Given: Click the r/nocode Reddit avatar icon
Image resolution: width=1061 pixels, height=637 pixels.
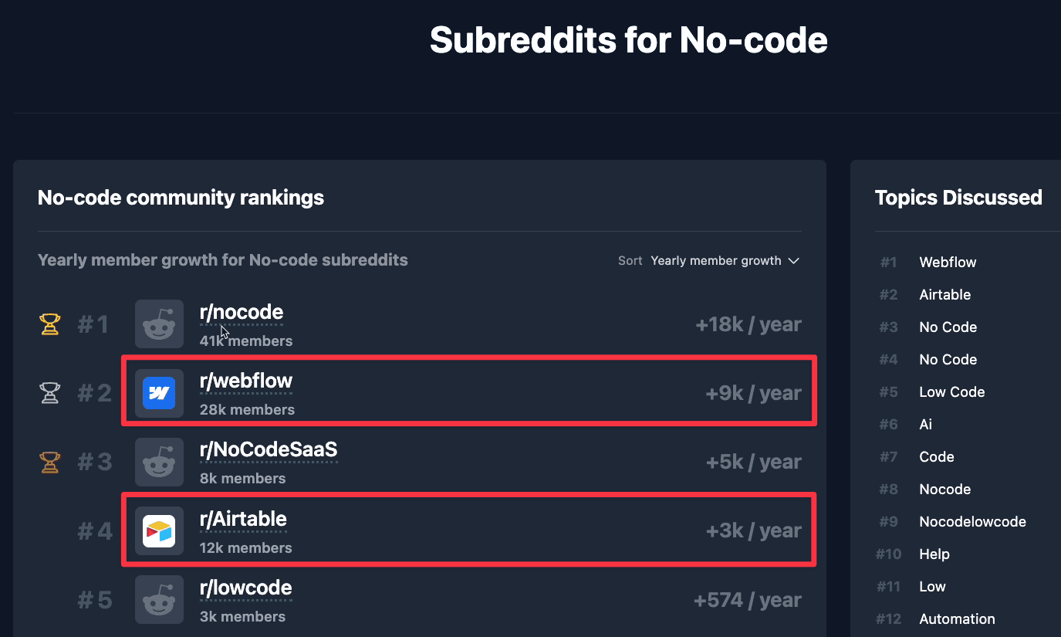Looking at the screenshot, I should coord(159,324).
